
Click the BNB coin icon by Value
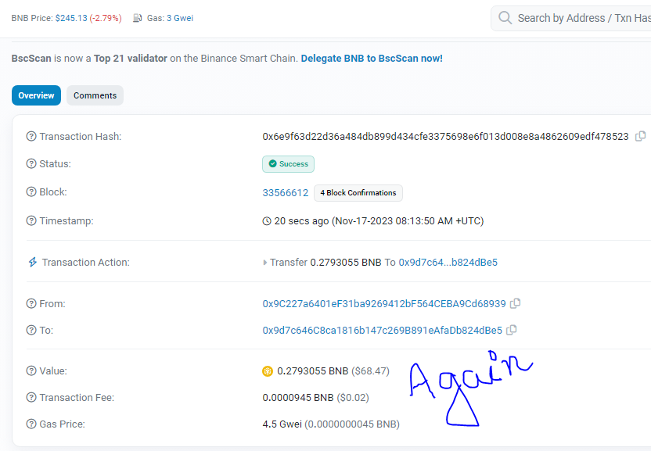[x=268, y=371]
